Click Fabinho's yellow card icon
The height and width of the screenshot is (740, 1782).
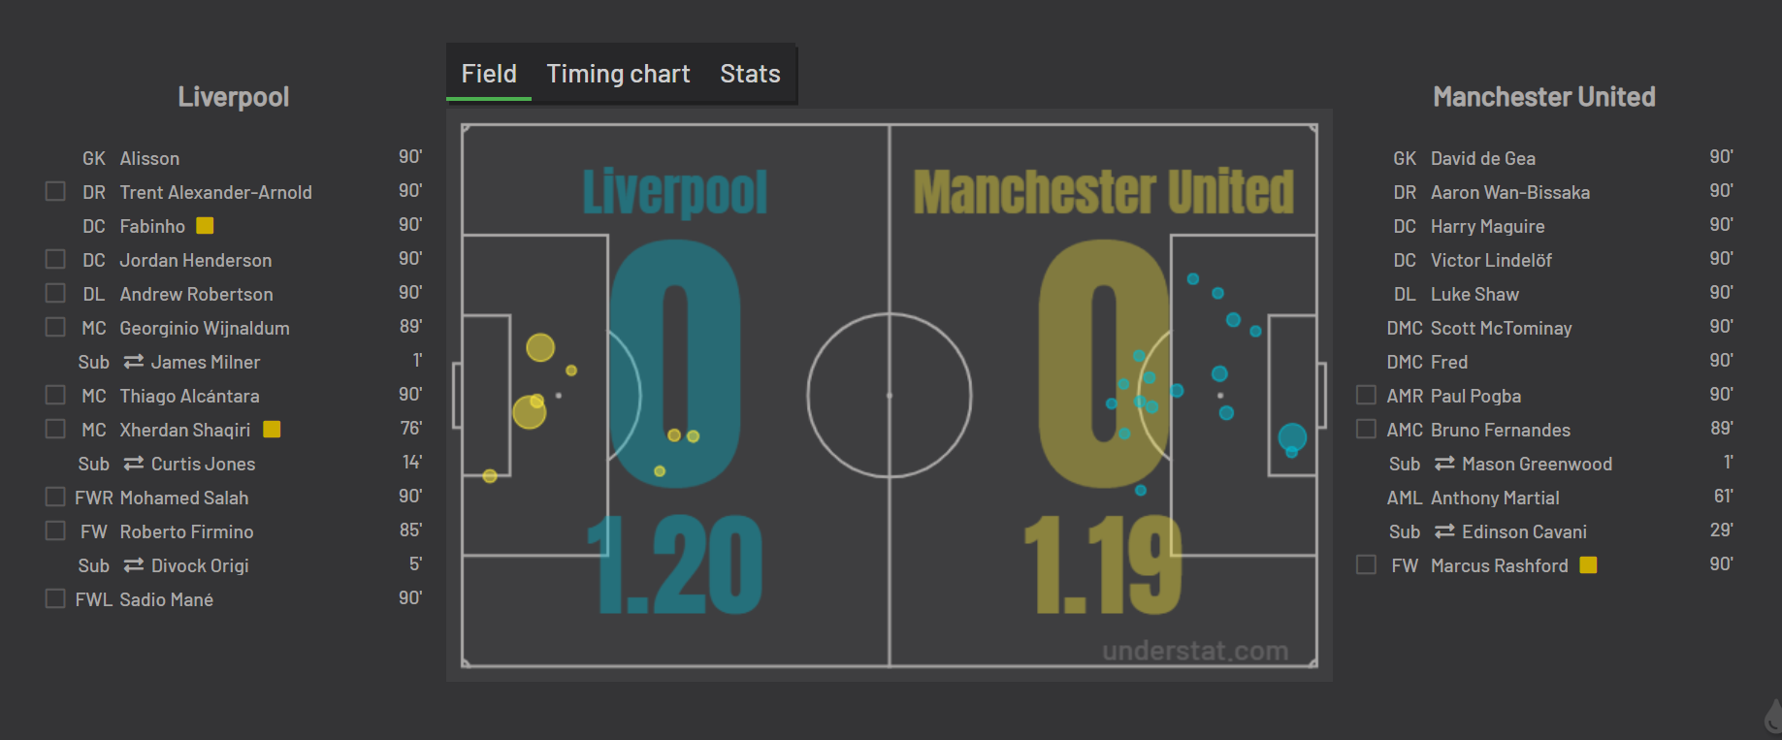click(205, 226)
